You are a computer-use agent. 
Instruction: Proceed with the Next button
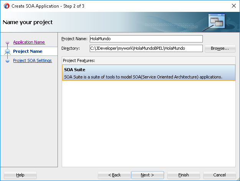coord(147,175)
